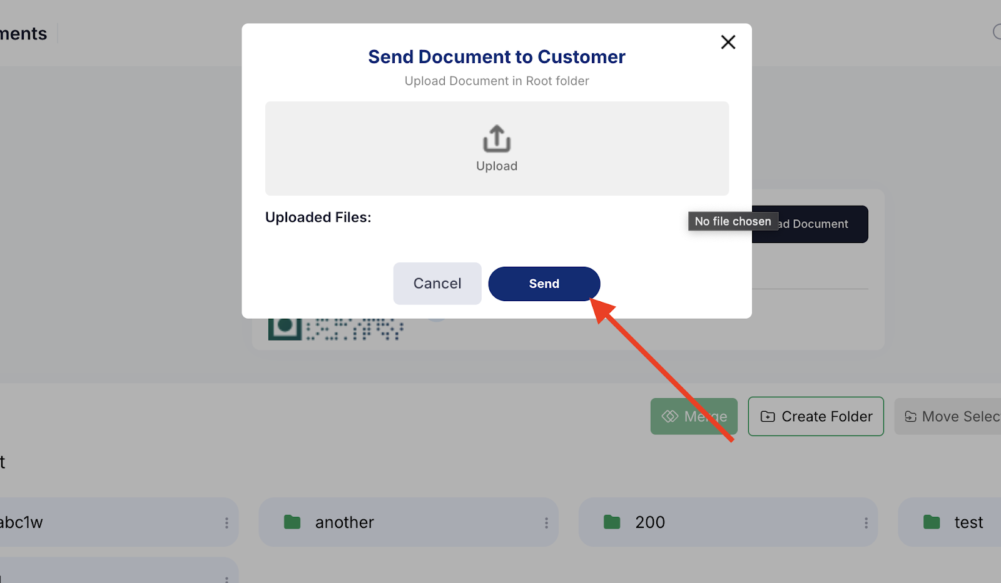Open options menu for '200' folder
Screen dimensions: 1001x583
(866, 523)
